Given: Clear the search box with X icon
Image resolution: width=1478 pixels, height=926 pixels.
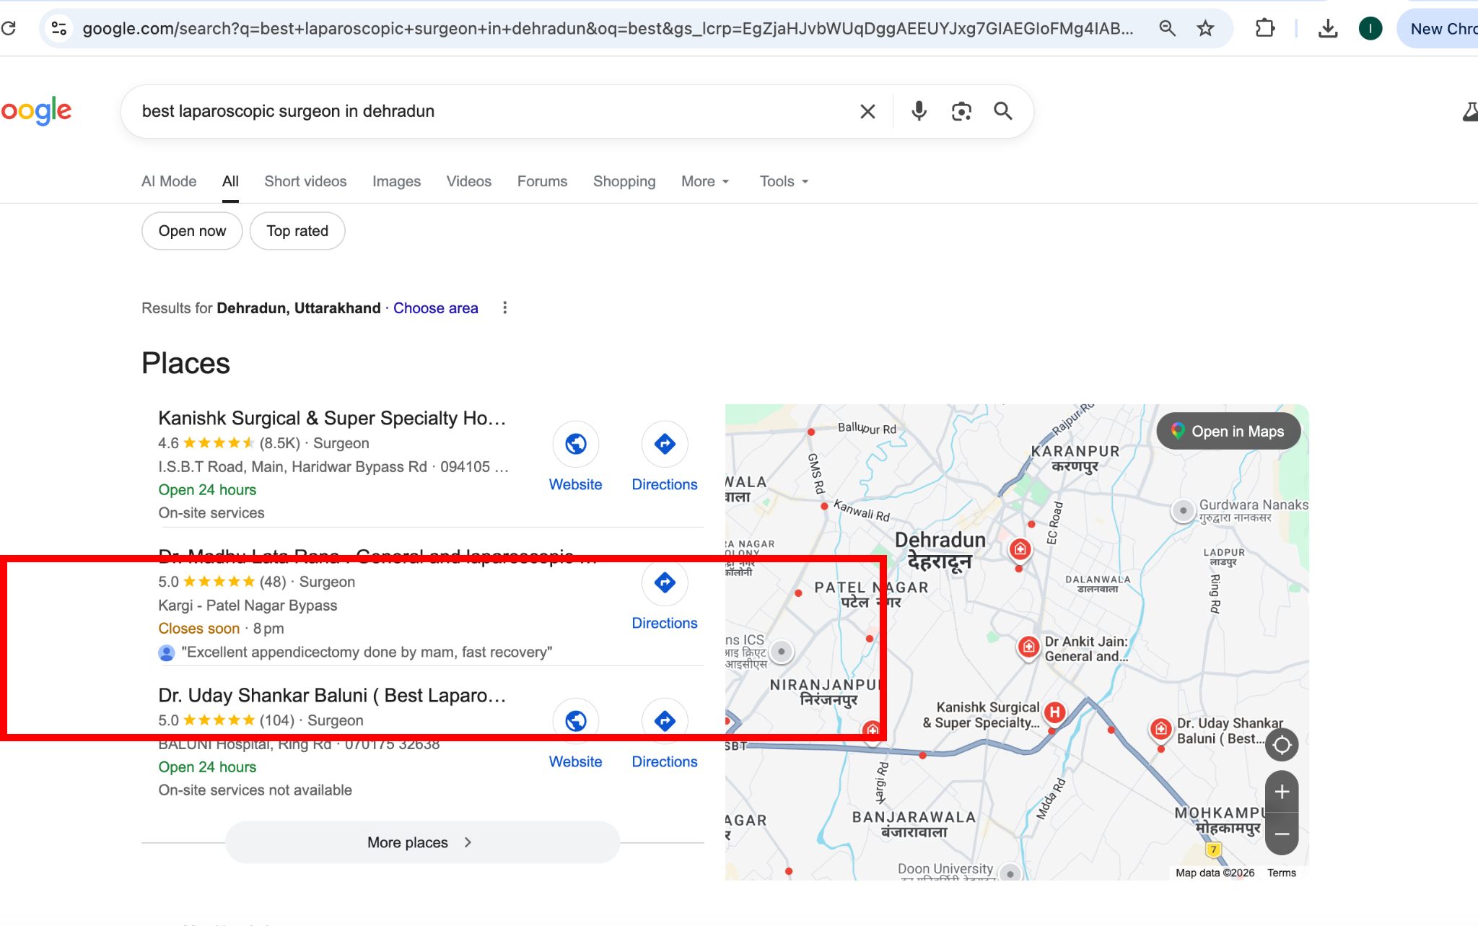Looking at the screenshot, I should point(867,111).
